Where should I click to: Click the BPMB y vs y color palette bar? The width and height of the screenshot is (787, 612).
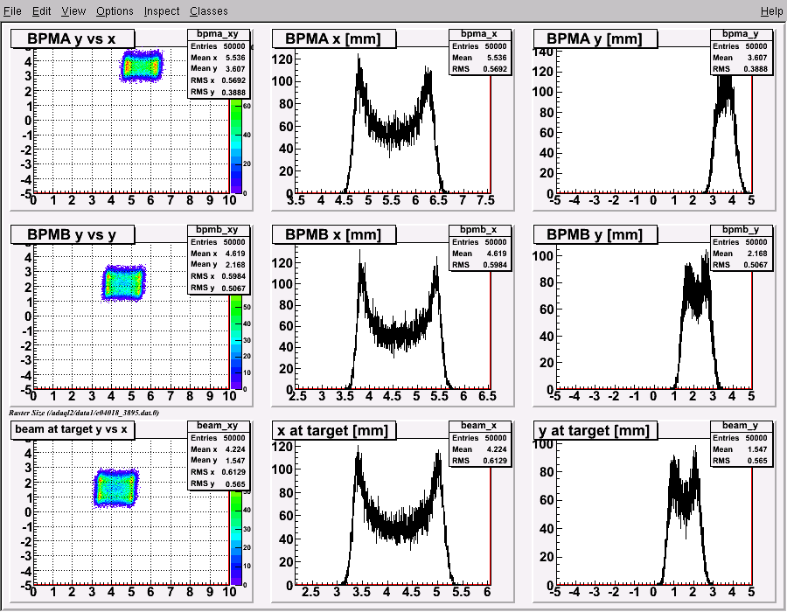(235, 342)
